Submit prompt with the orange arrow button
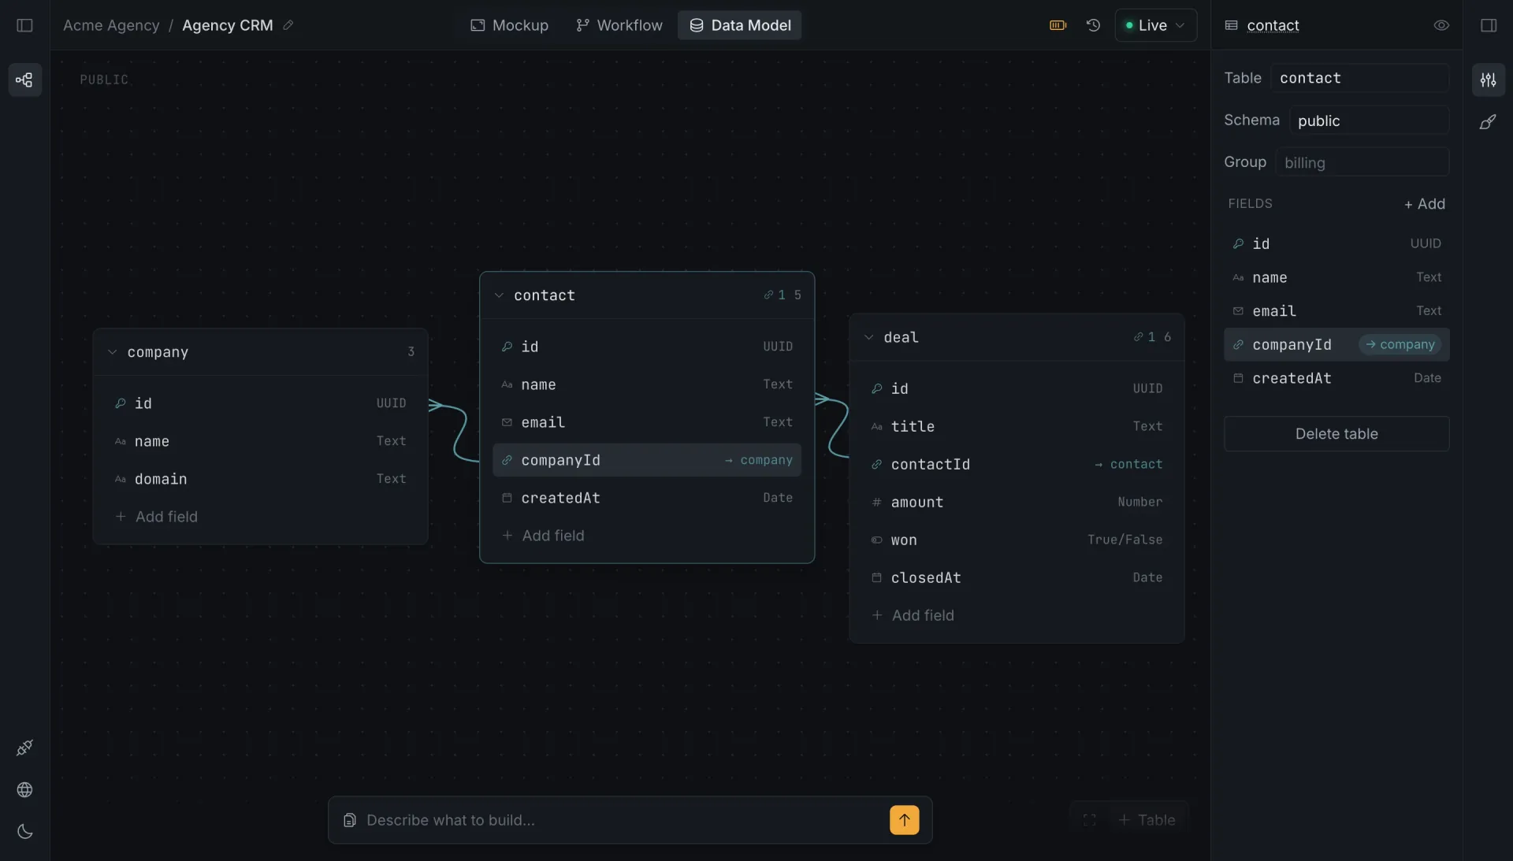The image size is (1513, 861). 904,820
